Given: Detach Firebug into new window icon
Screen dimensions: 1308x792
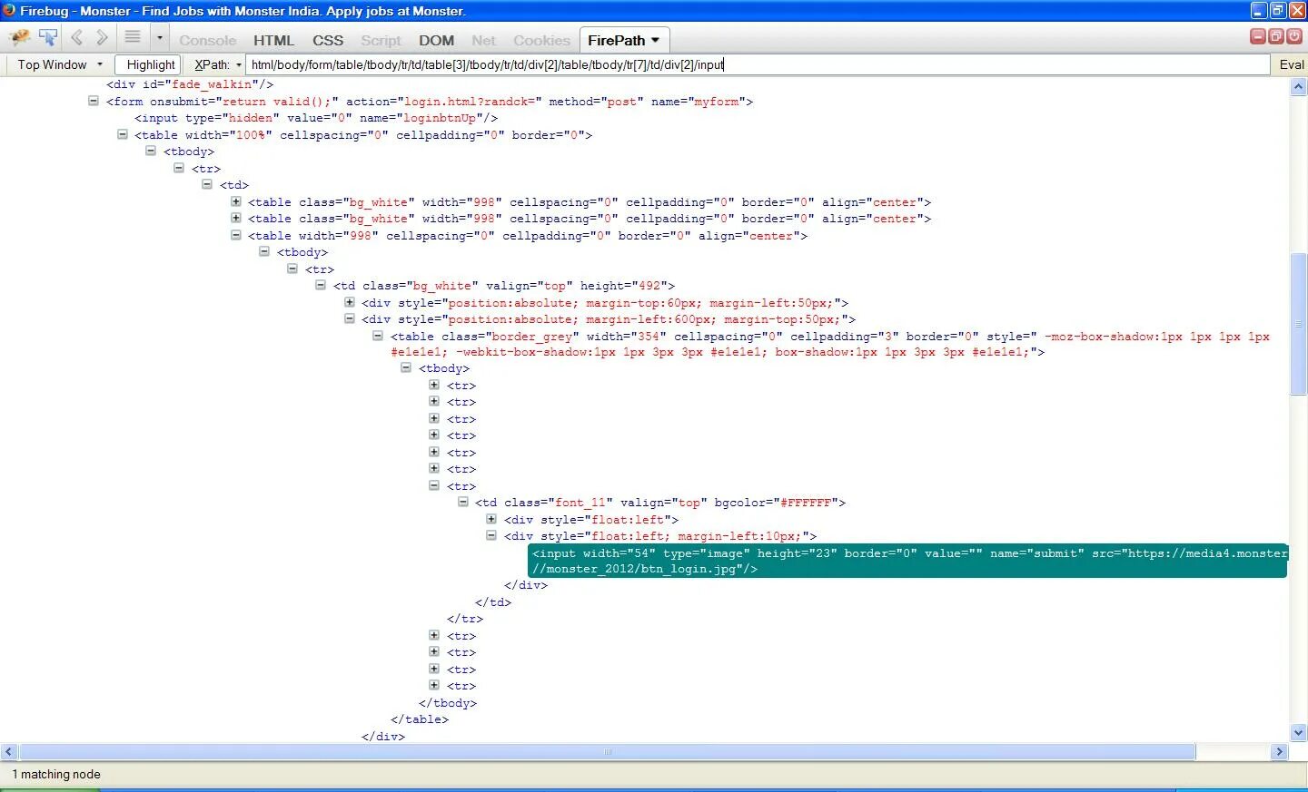Looking at the screenshot, I should tap(1276, 36).
